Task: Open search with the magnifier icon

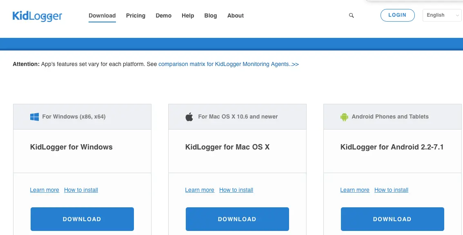Action: [352, 15]
